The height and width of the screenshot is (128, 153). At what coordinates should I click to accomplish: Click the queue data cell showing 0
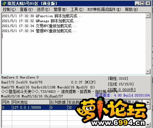click(x=59, y=107)
